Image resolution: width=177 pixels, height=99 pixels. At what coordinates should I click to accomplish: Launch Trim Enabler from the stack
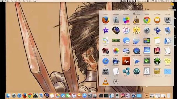pos(147,71)
